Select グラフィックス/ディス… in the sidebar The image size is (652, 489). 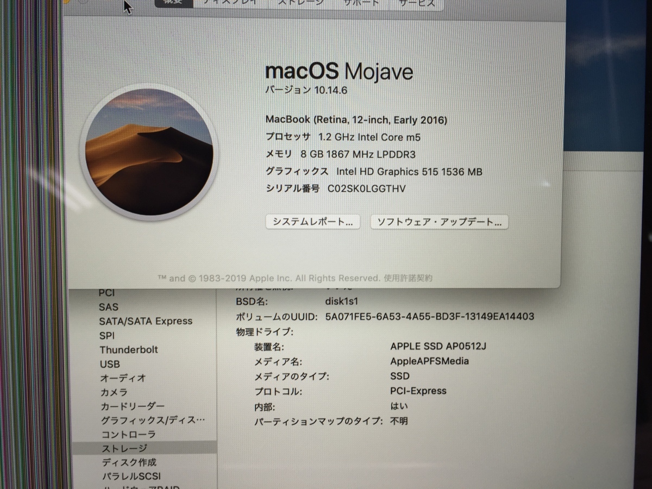153,421
